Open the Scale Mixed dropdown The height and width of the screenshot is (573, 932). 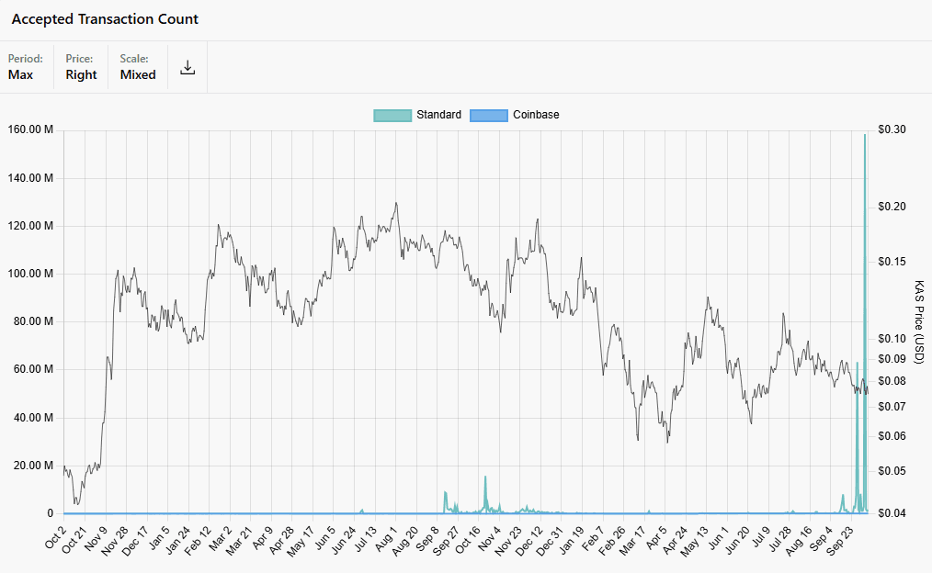click(138, 67)
